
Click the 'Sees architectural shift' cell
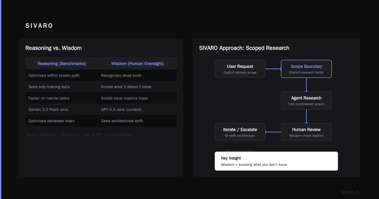tap(137, 121)
